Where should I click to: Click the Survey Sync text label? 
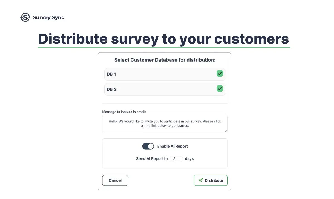pyautogui.click(x=48, y=17)
